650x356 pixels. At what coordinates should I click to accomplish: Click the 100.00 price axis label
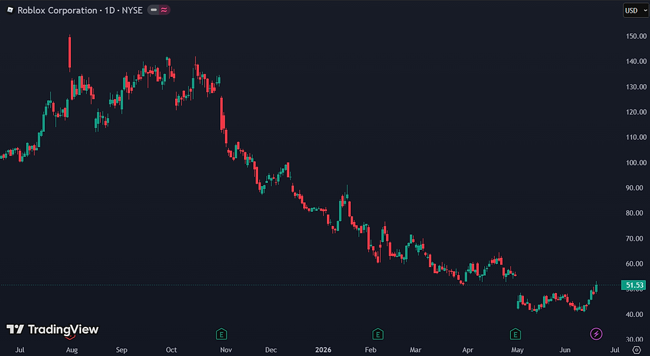pyautogui.click(x=636, y=162)
